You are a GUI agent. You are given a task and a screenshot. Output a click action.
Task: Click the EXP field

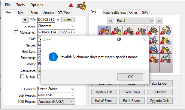tap(39, 39)
